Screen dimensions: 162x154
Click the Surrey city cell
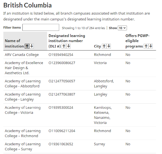click(99, 144)
